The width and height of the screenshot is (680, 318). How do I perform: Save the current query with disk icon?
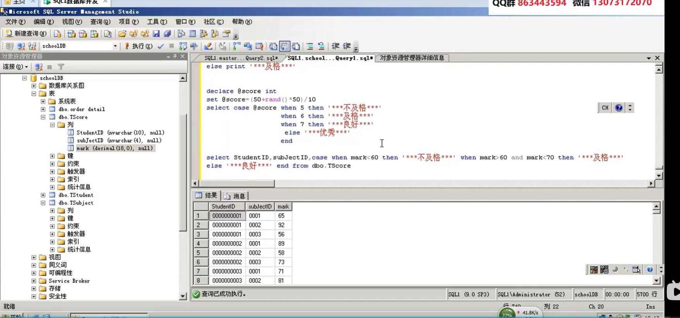(156, 34)
